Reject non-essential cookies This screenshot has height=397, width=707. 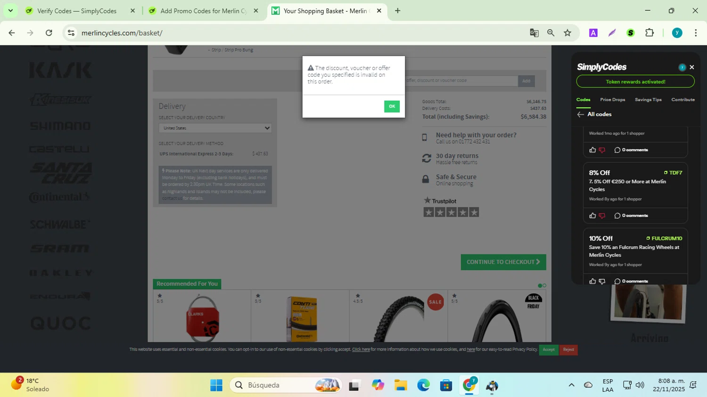[x=568, y=349]
